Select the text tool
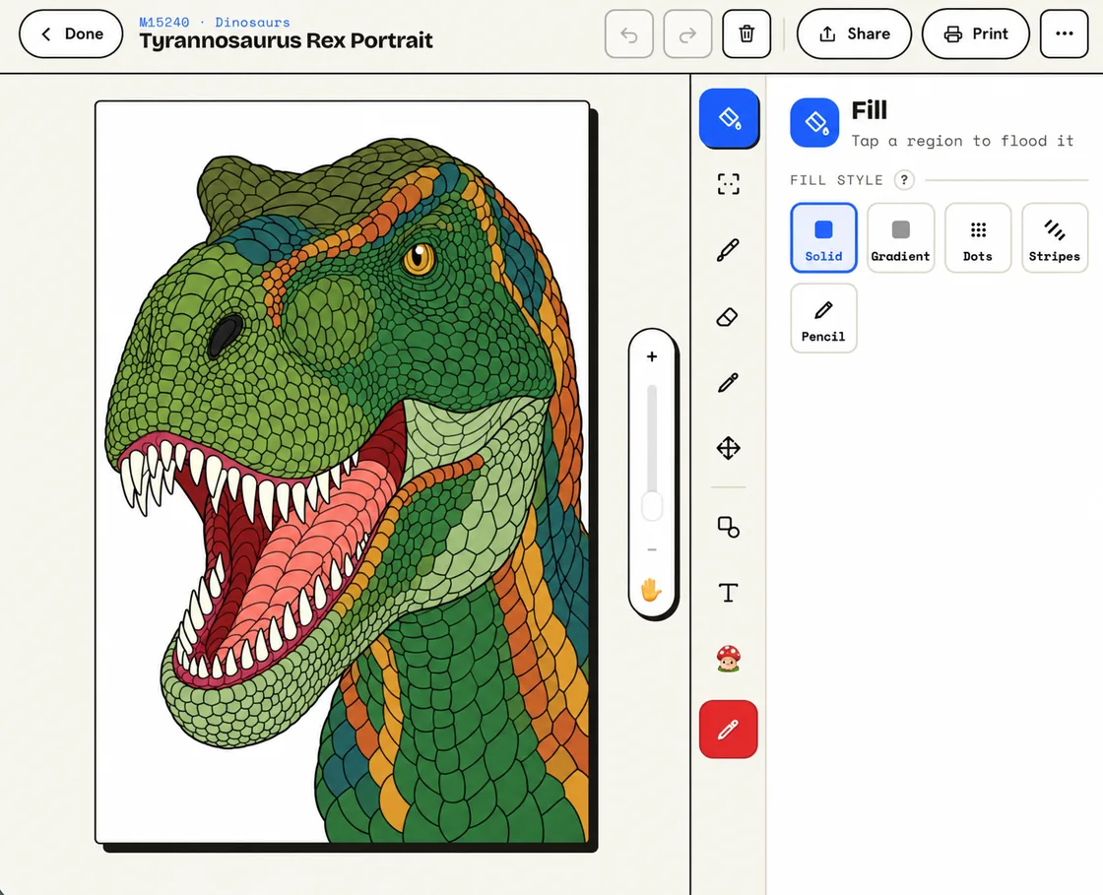 728,593
